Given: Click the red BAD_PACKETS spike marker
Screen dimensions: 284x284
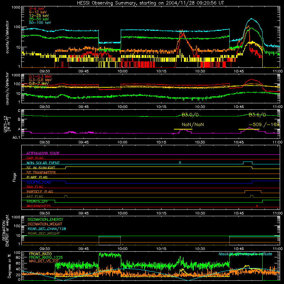Looking at the screenshot, I should (x=257, y=206).
